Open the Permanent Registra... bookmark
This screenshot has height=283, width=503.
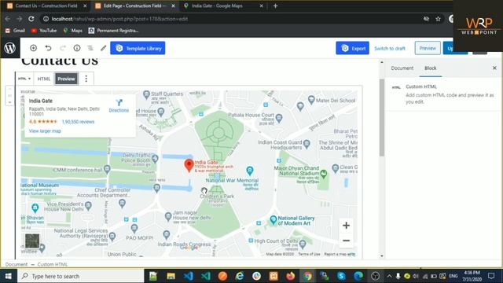[x=113, y=31]
